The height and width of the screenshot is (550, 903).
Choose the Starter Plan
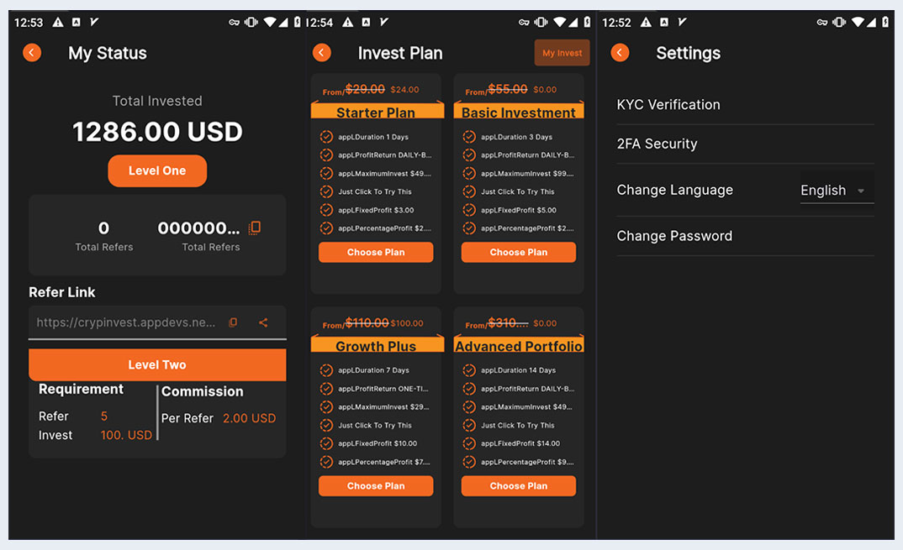tap(376, 252)
